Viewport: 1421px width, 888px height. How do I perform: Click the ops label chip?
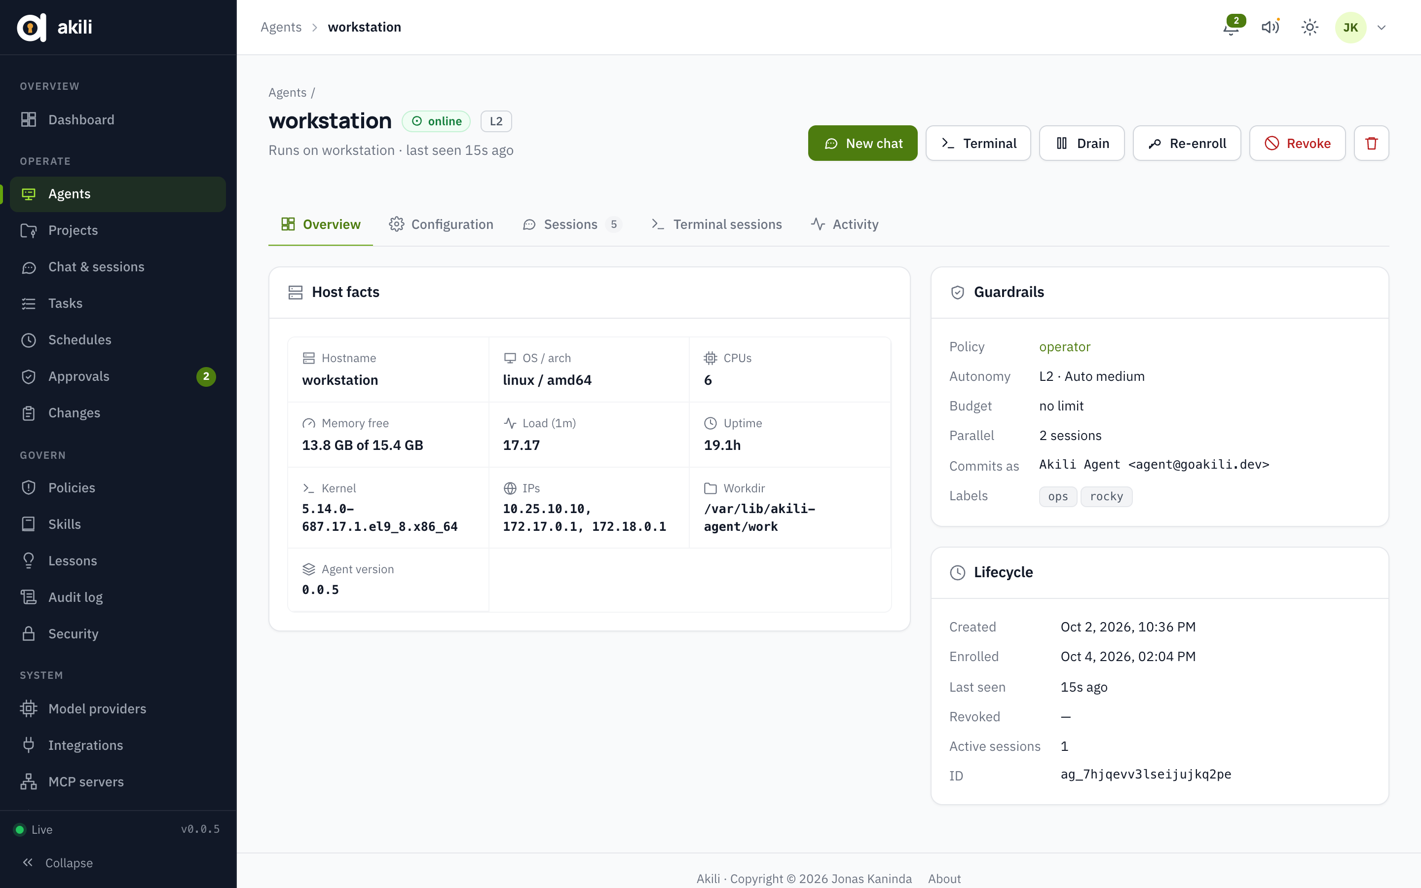1057,496
